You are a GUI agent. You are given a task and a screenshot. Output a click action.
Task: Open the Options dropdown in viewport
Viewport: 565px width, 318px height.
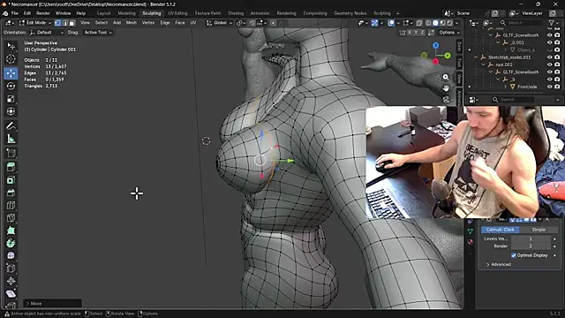[x=449, y=33]
